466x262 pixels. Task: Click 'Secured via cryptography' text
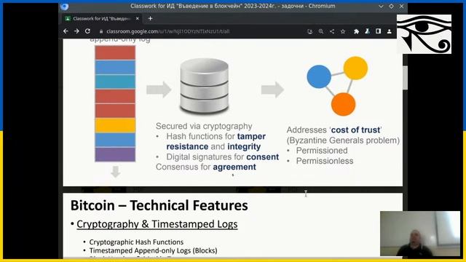pyautogui.click(x=204, y=126)
